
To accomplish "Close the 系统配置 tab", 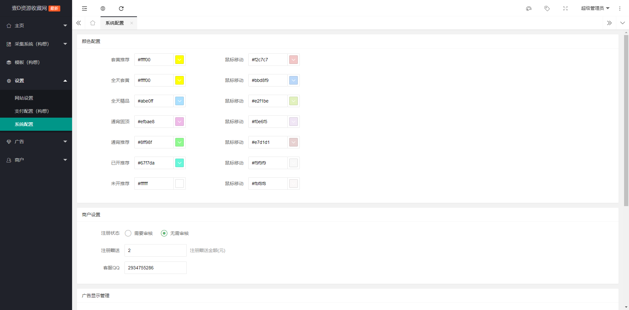I will 132,23.
